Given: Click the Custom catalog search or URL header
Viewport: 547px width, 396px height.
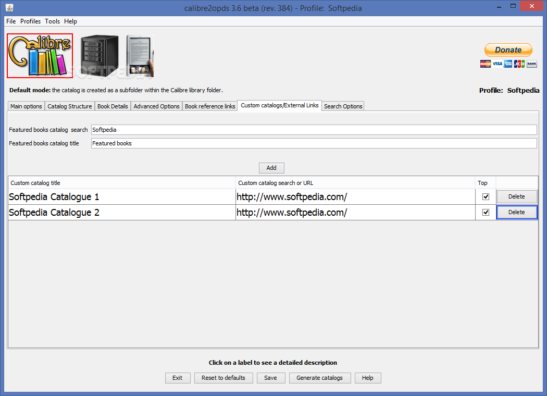Looking at the screenshot, I should point(355,183).
